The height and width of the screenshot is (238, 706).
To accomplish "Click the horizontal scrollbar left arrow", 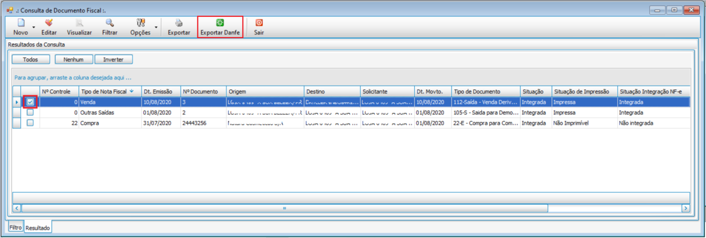I will point(16,208).
